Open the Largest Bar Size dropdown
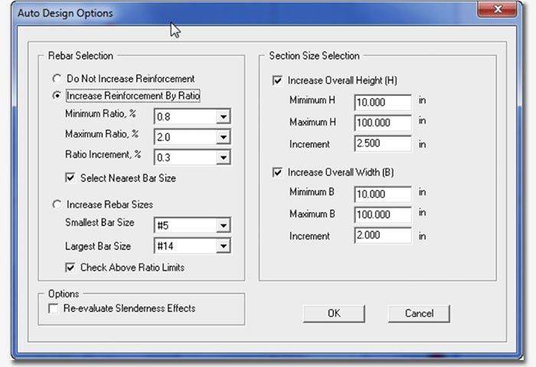Image resolution: width=536 pixels, height=367 pixels. pos(223,246)
